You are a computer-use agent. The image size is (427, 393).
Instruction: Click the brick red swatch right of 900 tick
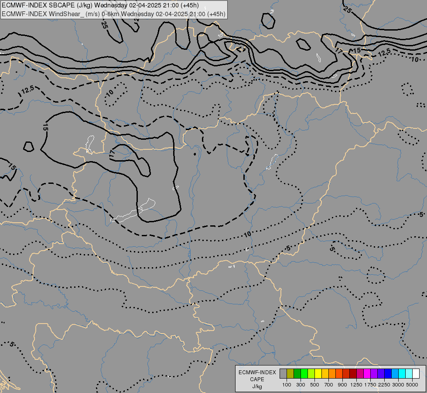(x=346, y=374)
